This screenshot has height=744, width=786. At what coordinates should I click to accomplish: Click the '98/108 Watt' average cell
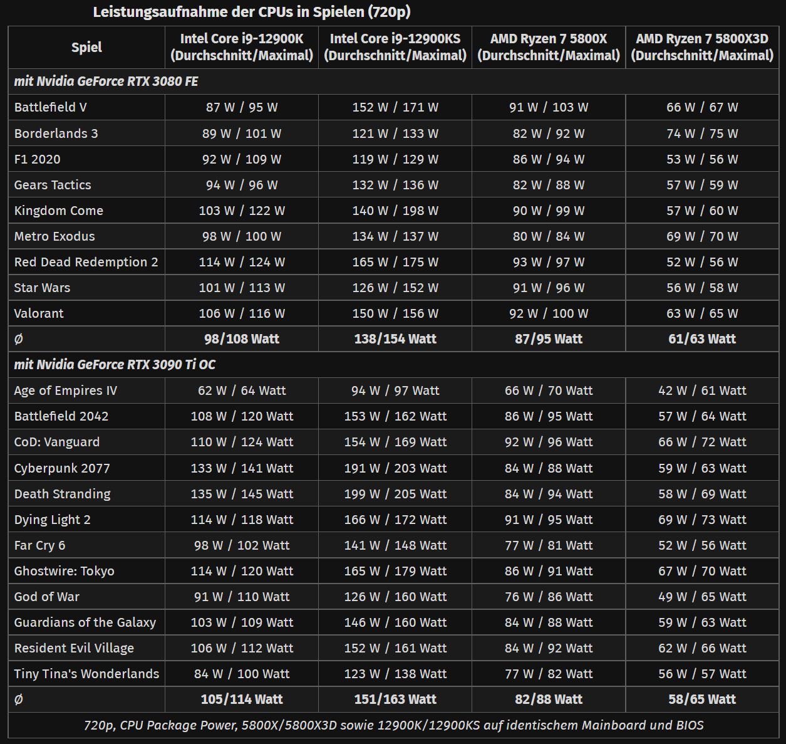click(x=242, y=339)
